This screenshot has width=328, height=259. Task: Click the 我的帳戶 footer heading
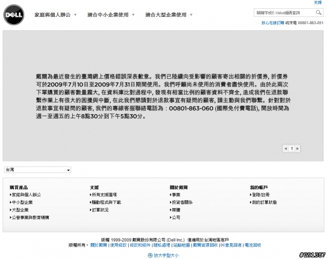coord(259,187)
